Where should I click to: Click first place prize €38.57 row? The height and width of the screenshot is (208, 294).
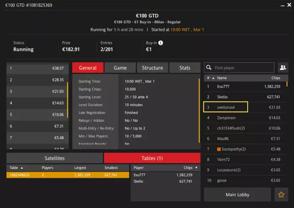pos(37,68)
